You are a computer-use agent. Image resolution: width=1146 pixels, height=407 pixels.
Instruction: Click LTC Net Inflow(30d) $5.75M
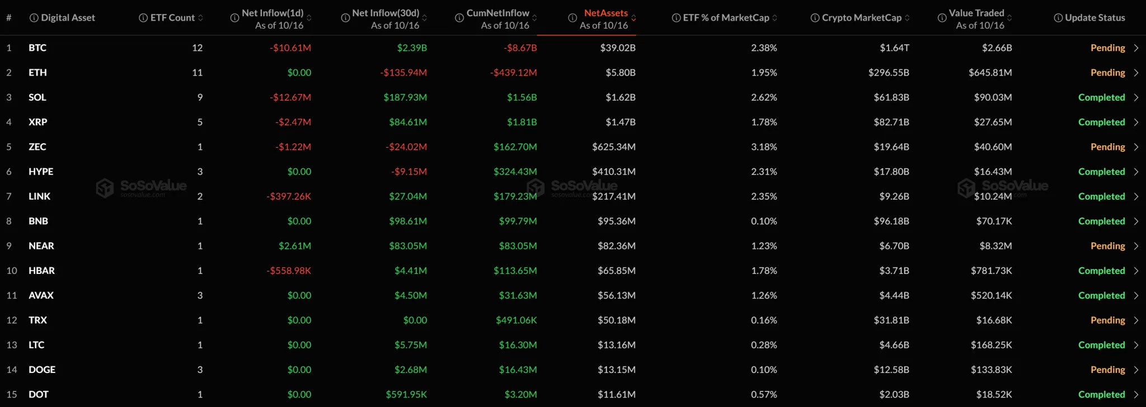(x=411, y=345)
